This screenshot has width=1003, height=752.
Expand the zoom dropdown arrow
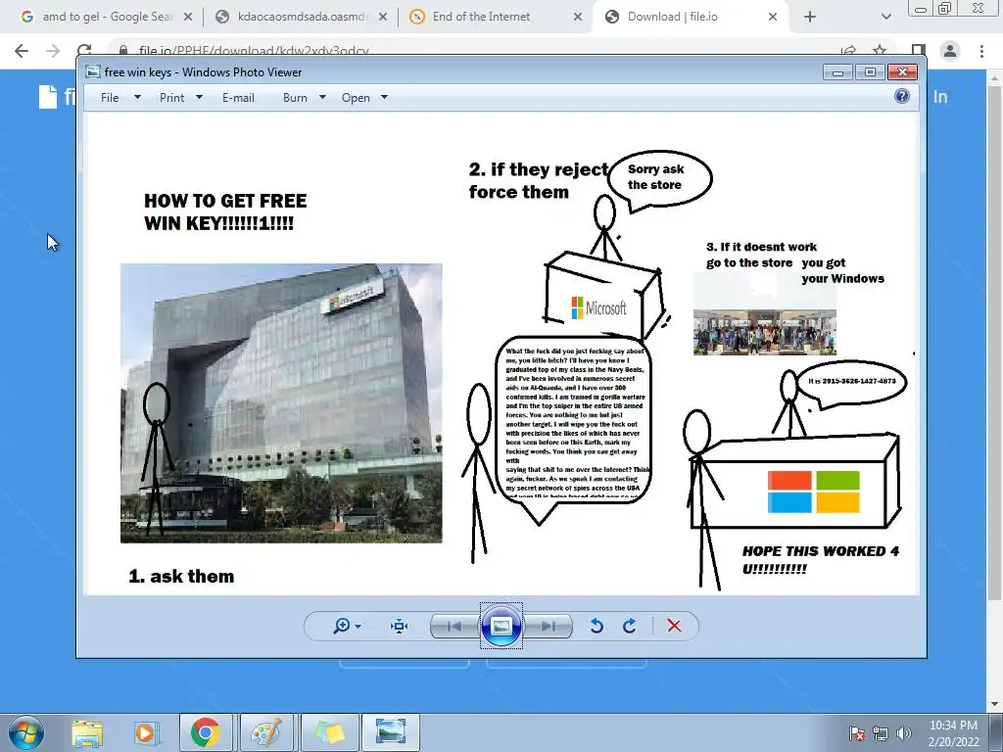point(358,626)
